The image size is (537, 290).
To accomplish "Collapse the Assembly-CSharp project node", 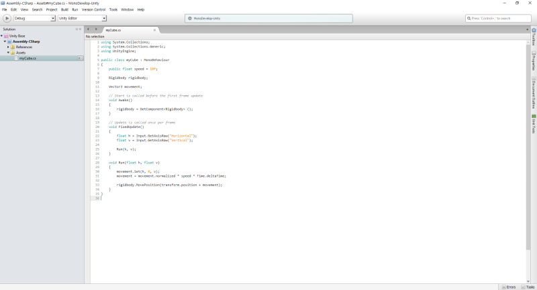I will coord(5,42).
